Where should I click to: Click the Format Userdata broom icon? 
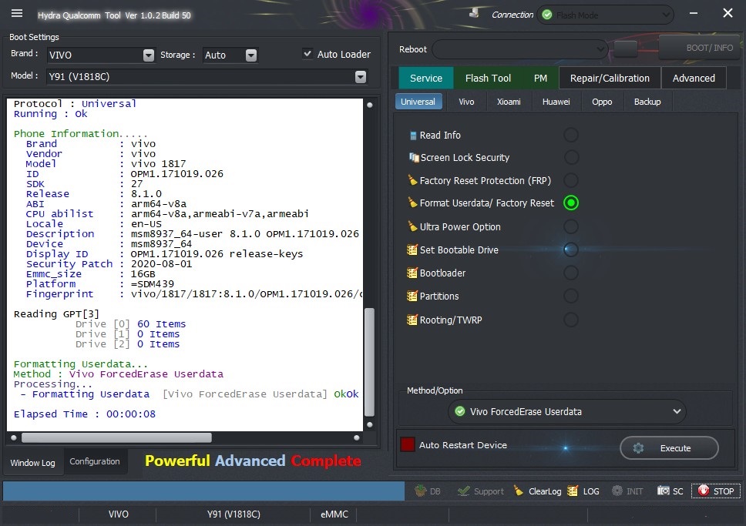pos(412,203)
